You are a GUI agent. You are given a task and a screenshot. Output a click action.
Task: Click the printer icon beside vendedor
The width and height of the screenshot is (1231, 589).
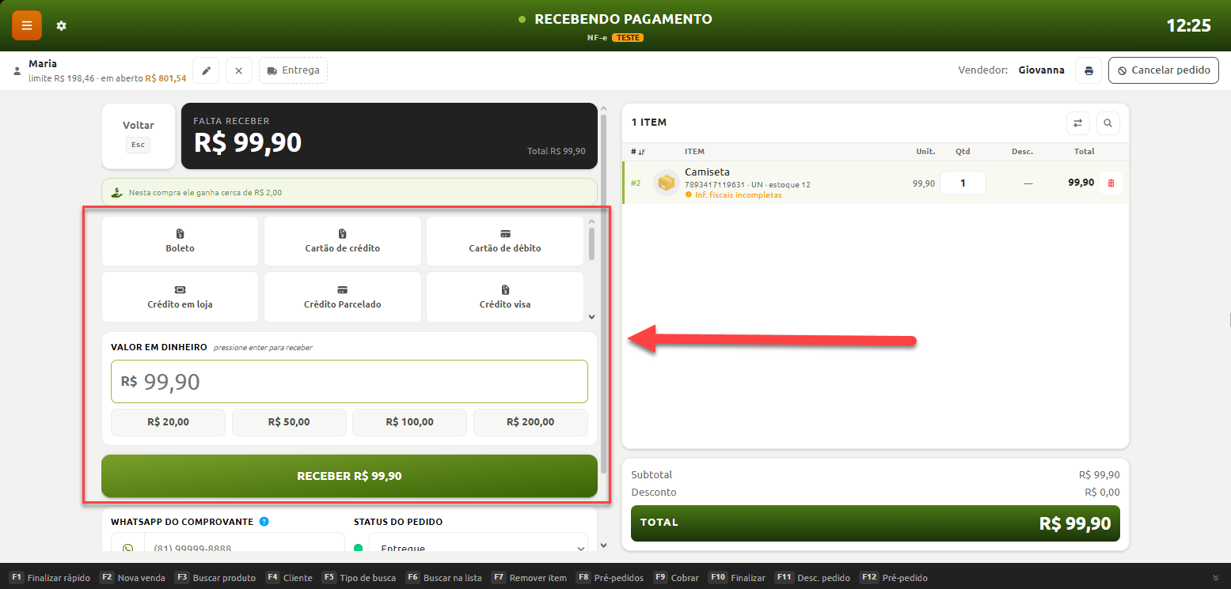tap(1089, 70)
